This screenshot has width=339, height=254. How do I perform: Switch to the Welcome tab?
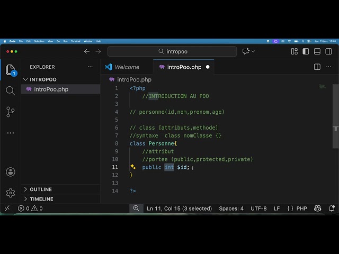127,67
